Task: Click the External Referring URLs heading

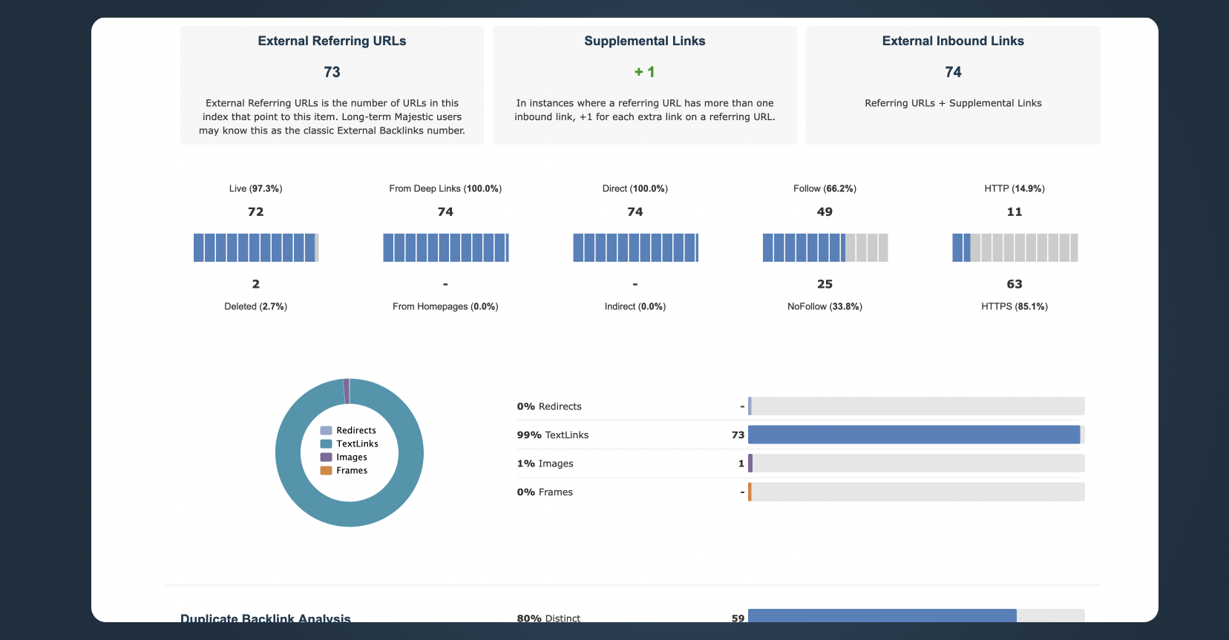Action: click(x=332, y=41)
